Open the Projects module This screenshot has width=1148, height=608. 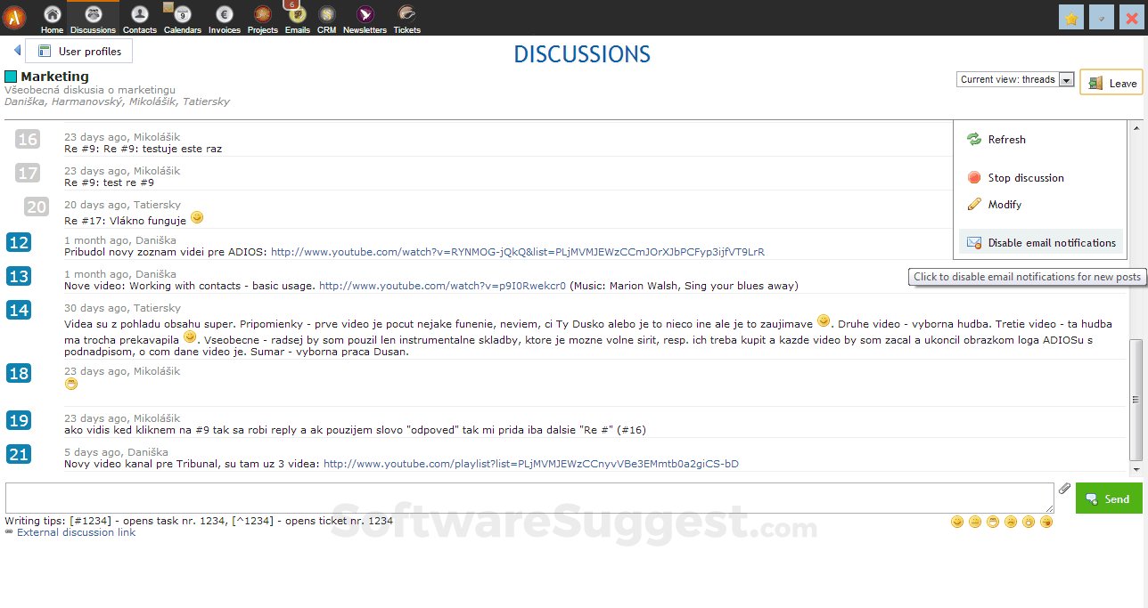(x=262, y=19)
